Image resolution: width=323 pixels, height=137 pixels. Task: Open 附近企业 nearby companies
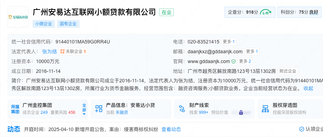tap(288, 71)
